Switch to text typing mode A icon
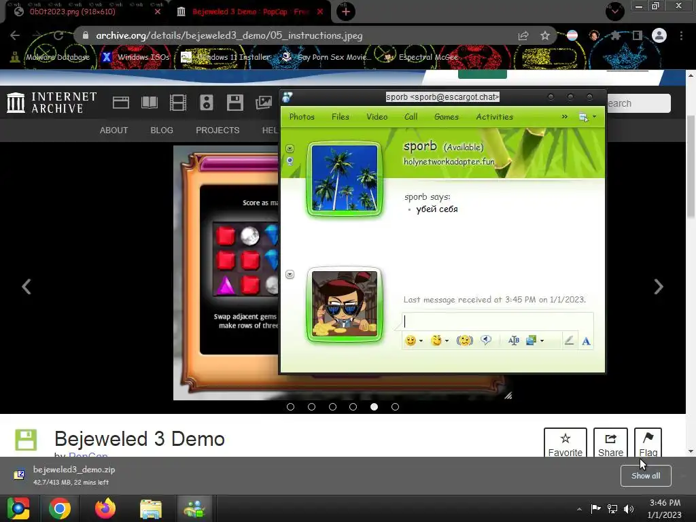This screenshot has height=522, width=696. 586,341
